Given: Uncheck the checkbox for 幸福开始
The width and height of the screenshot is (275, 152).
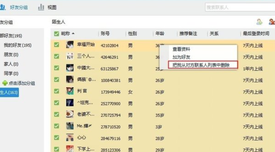Looking at the screenshot, I should 57,45.
